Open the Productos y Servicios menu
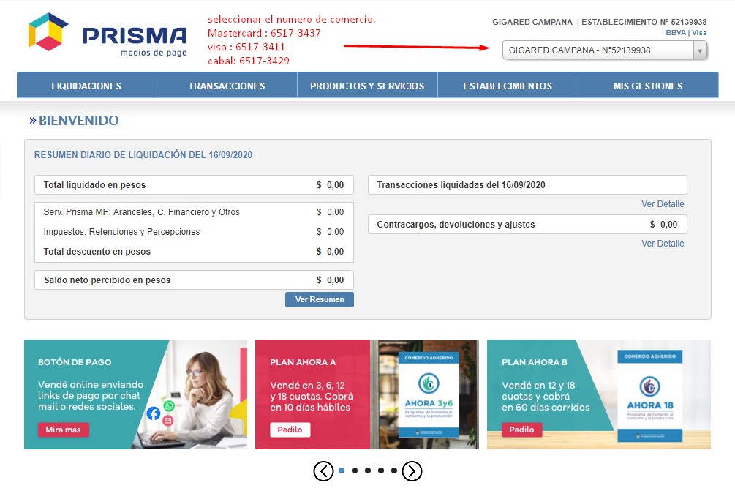 pyautogui.click(x=367, y=86)
